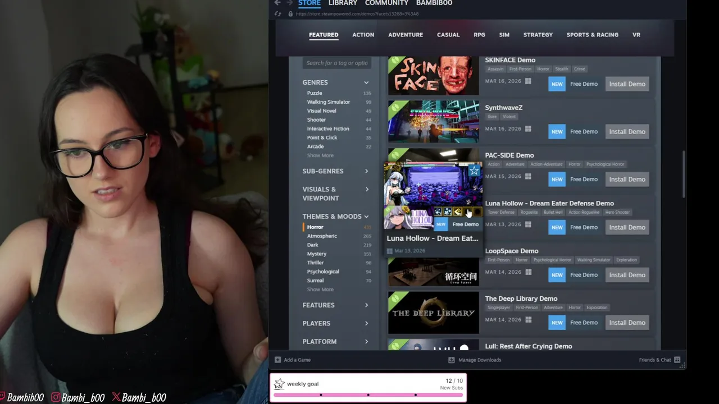The height and width of the screenshot is (404, 719).
Task: Click the Steam forward navigation arrow
Action: pyautogui.click(x=290, y=3)
